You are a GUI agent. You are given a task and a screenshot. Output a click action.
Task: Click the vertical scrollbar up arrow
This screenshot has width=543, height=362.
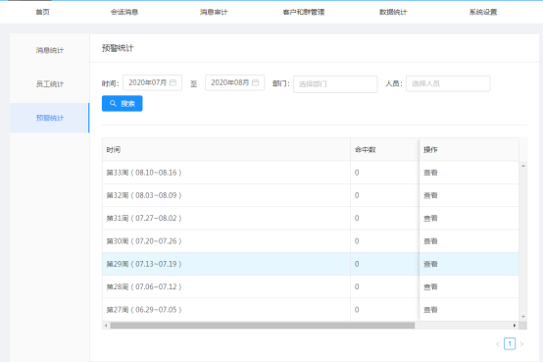click(523, 166)
